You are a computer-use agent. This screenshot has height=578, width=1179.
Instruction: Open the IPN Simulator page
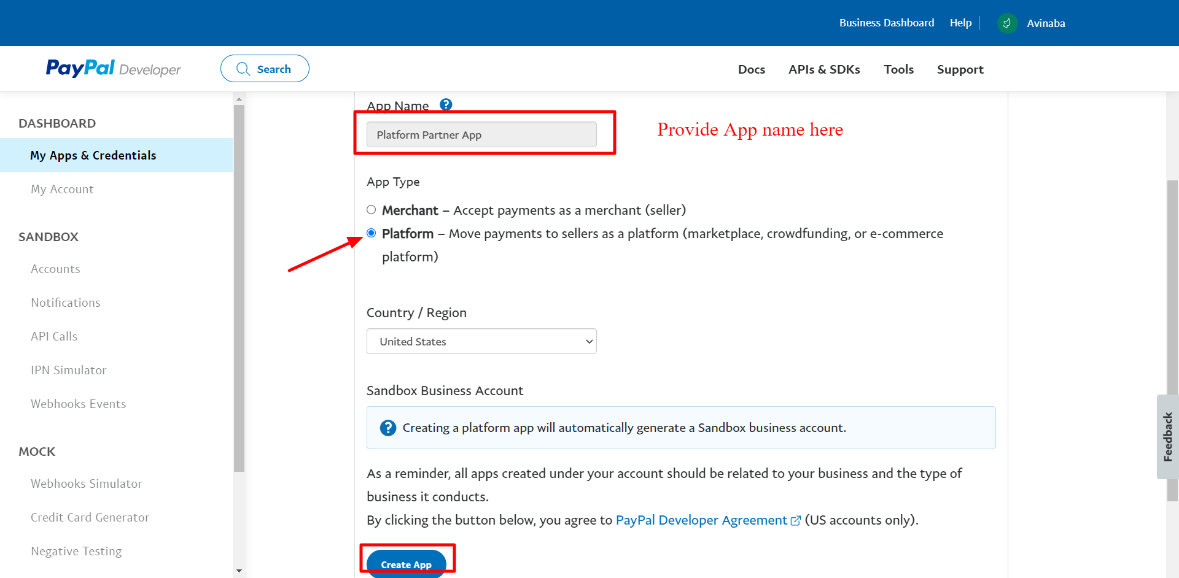tap(68, 370)
